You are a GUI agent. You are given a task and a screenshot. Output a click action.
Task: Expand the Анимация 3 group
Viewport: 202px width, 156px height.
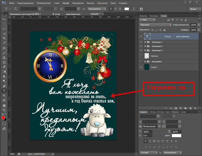click(145, 51)
